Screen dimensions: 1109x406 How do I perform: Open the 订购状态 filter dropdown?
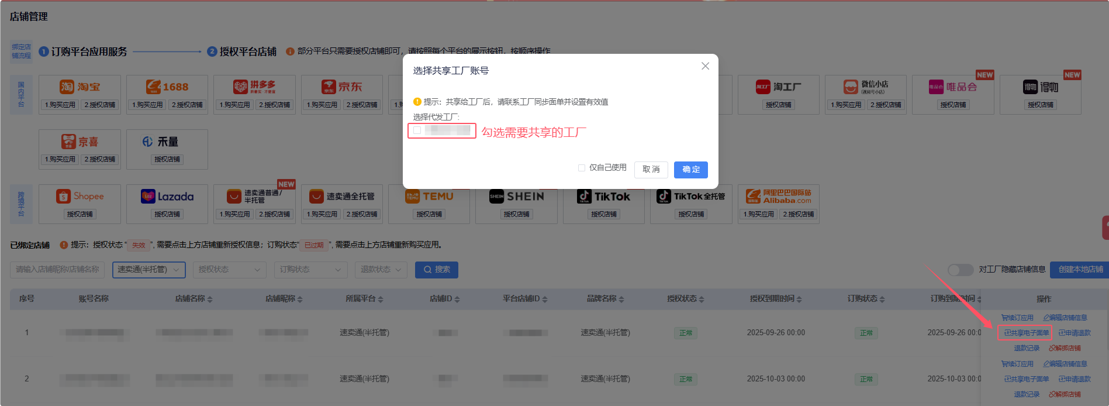tap(310, 270)
